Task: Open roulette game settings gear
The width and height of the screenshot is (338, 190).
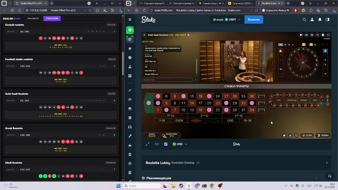Action: pyautogui.click(x=312, y=35)
